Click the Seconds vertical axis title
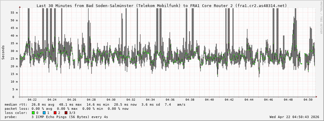The image size is (324, 121). pos(3,53)
